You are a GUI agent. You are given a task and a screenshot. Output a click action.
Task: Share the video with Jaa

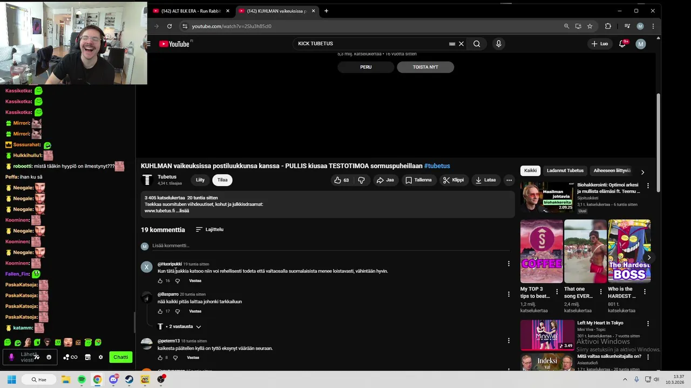(x=385, y=180)
